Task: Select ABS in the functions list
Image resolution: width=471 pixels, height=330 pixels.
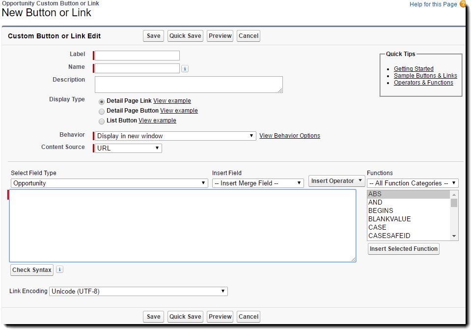Action: (x=409, y=194)
